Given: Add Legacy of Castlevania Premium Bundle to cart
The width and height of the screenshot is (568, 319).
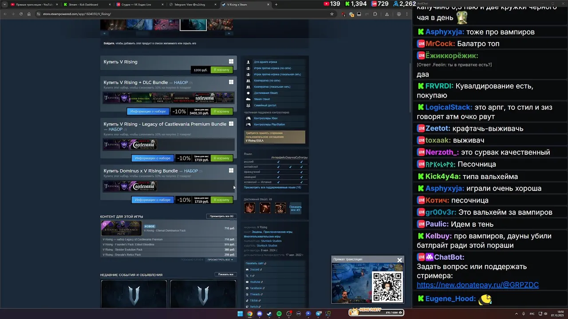Looking at the screenshot, I should coord(221,158).
